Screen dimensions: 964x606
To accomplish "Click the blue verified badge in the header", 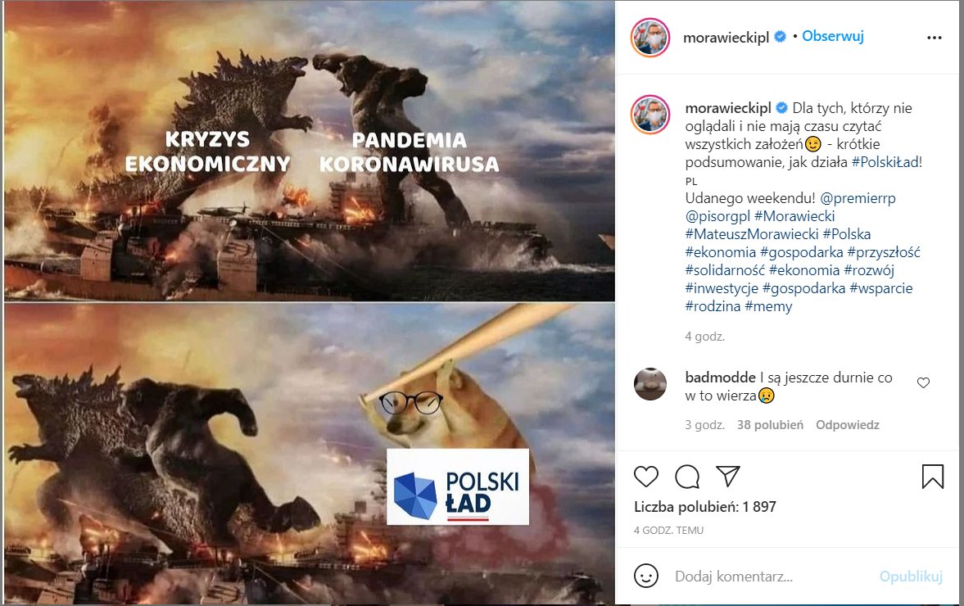I will click(781, 37).
